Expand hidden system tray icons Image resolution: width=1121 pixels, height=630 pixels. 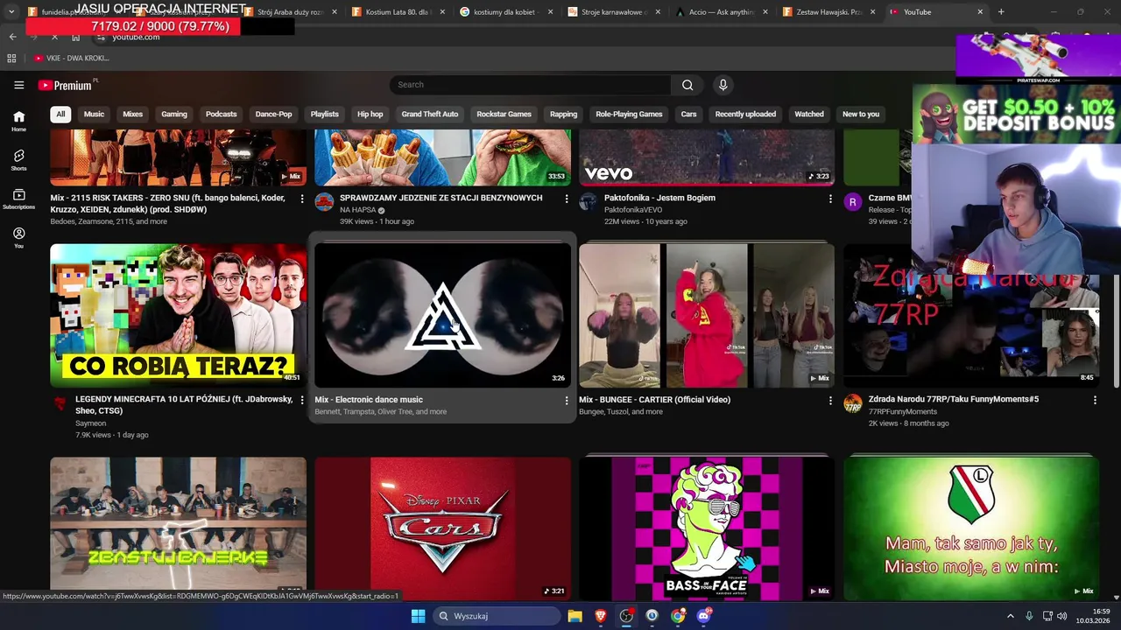[x=1010, y=616]
